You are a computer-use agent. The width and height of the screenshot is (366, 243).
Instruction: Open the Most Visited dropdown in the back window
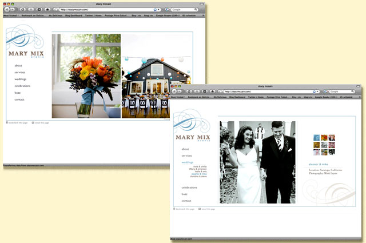click(11, 15)
